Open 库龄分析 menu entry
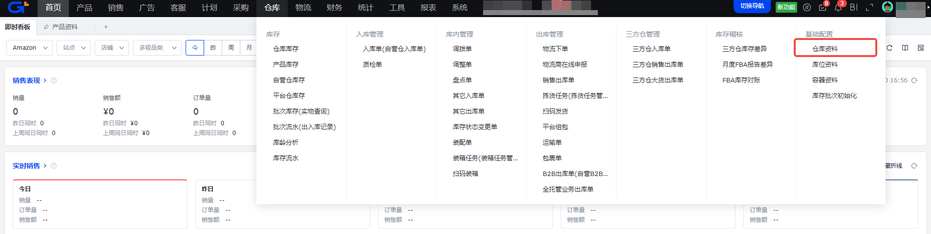Viewport: 931px width, 234px height. pos(286,142)
